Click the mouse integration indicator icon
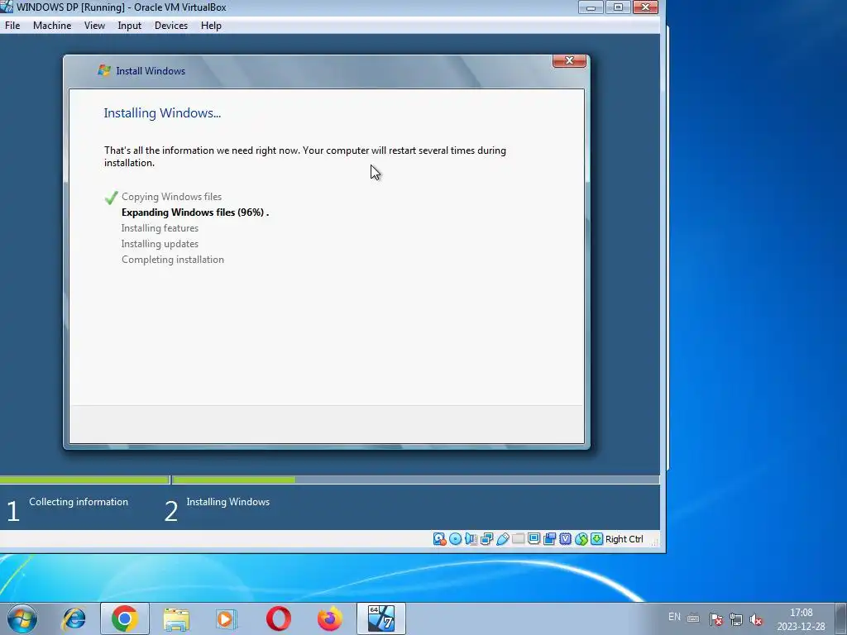 [x=581, y=539]
